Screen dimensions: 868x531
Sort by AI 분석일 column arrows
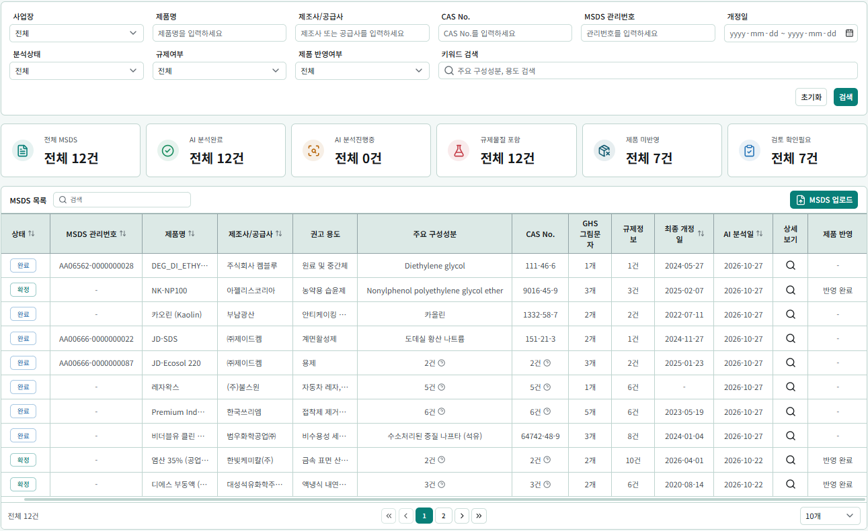[759, 234]
